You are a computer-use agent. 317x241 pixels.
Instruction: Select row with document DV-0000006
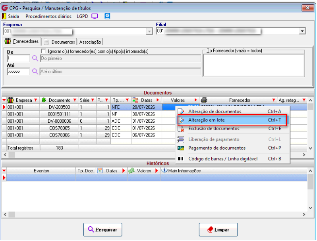point(60,121)
